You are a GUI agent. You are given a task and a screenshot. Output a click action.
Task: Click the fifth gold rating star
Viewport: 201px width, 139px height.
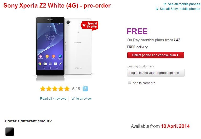point(67,89)
